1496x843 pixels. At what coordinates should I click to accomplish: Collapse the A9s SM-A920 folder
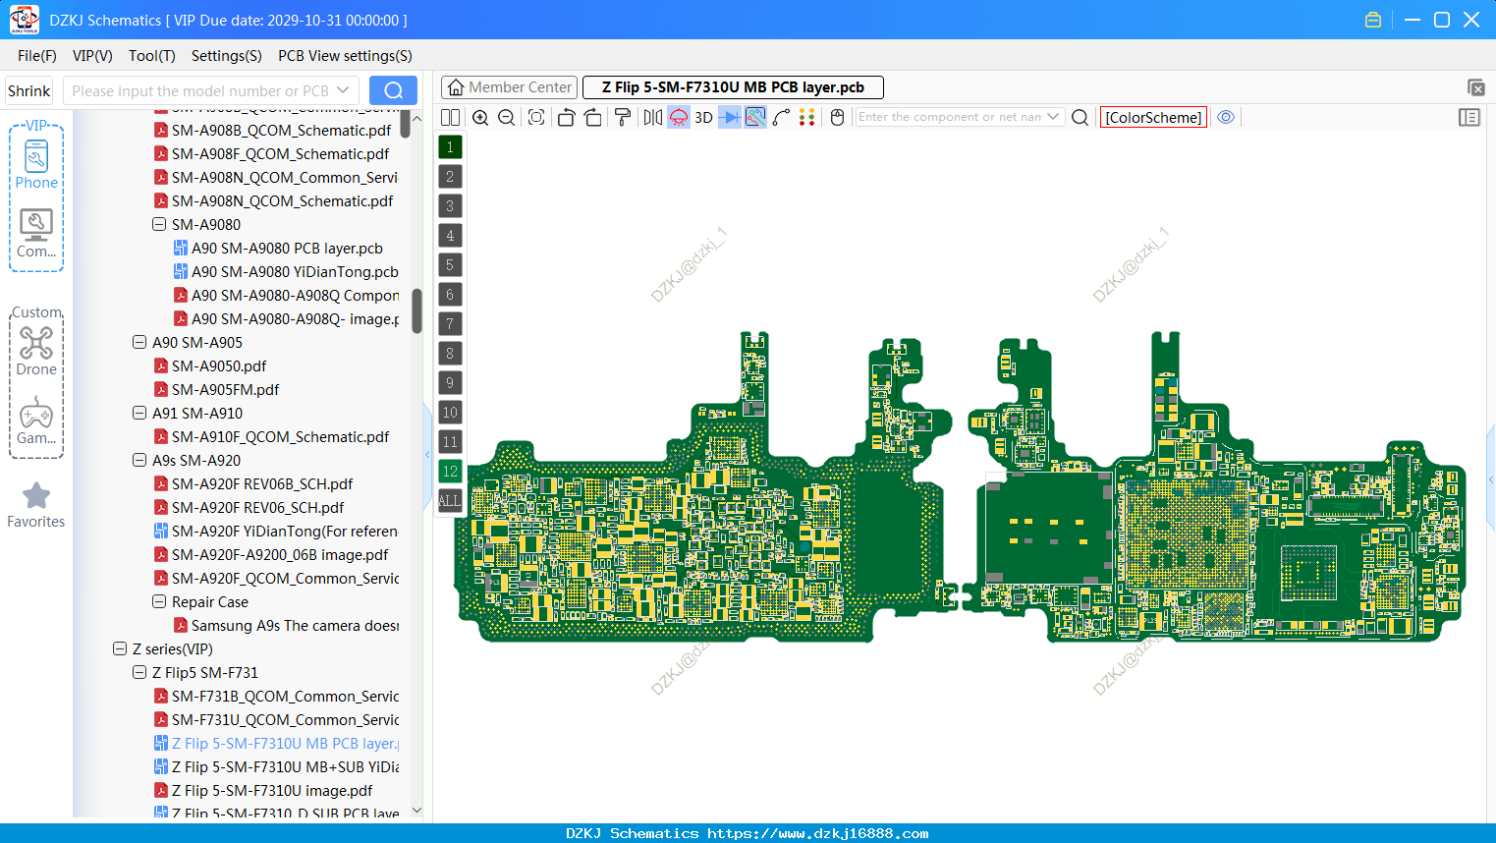[x=139, y=460]
